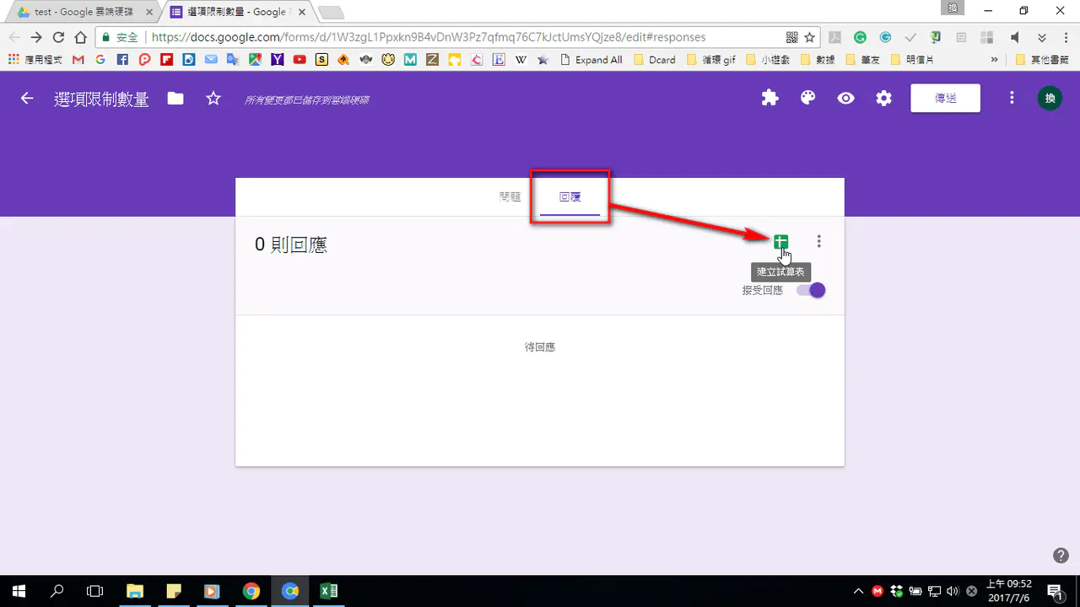The image size is (1080, 607).
Task: Click the move to folder icon
Action: coord(175,99)
